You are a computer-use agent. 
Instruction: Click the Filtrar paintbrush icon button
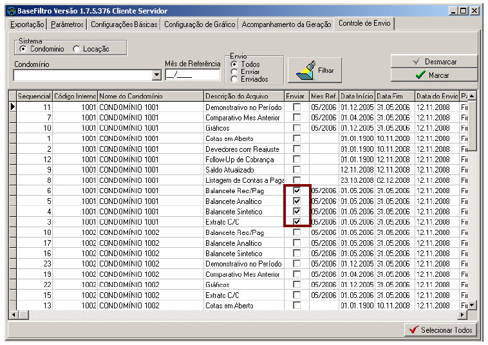(315, 70)
